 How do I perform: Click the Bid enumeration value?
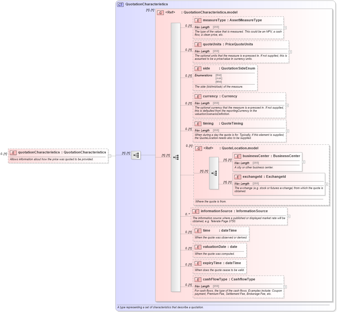pyautogui.click(x=219, y=75)
